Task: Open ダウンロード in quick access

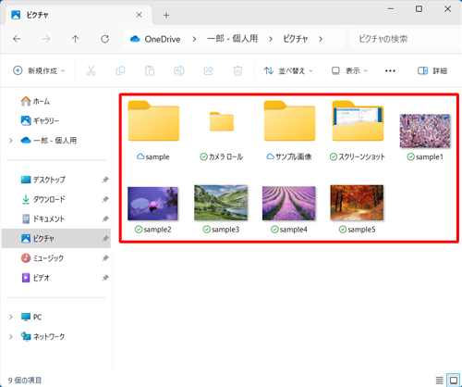Action: pyautogui.click(x=43, y=199)
